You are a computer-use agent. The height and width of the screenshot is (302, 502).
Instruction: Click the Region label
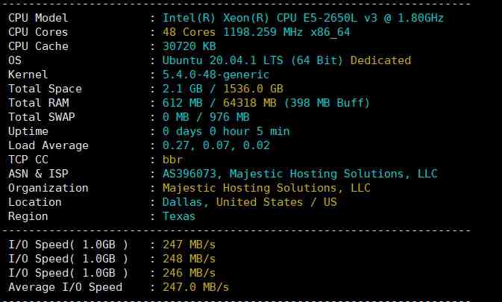pyautogui.click(x=28, y=216)
